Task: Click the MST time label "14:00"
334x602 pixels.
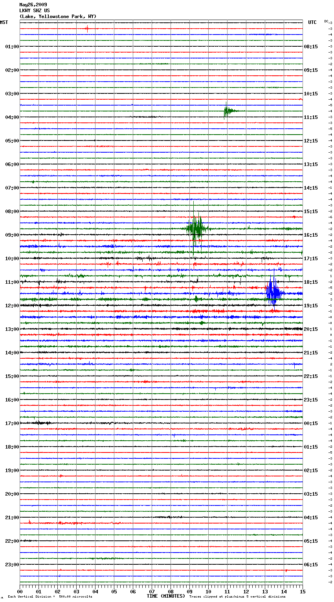Action: (x=12, y=353)
